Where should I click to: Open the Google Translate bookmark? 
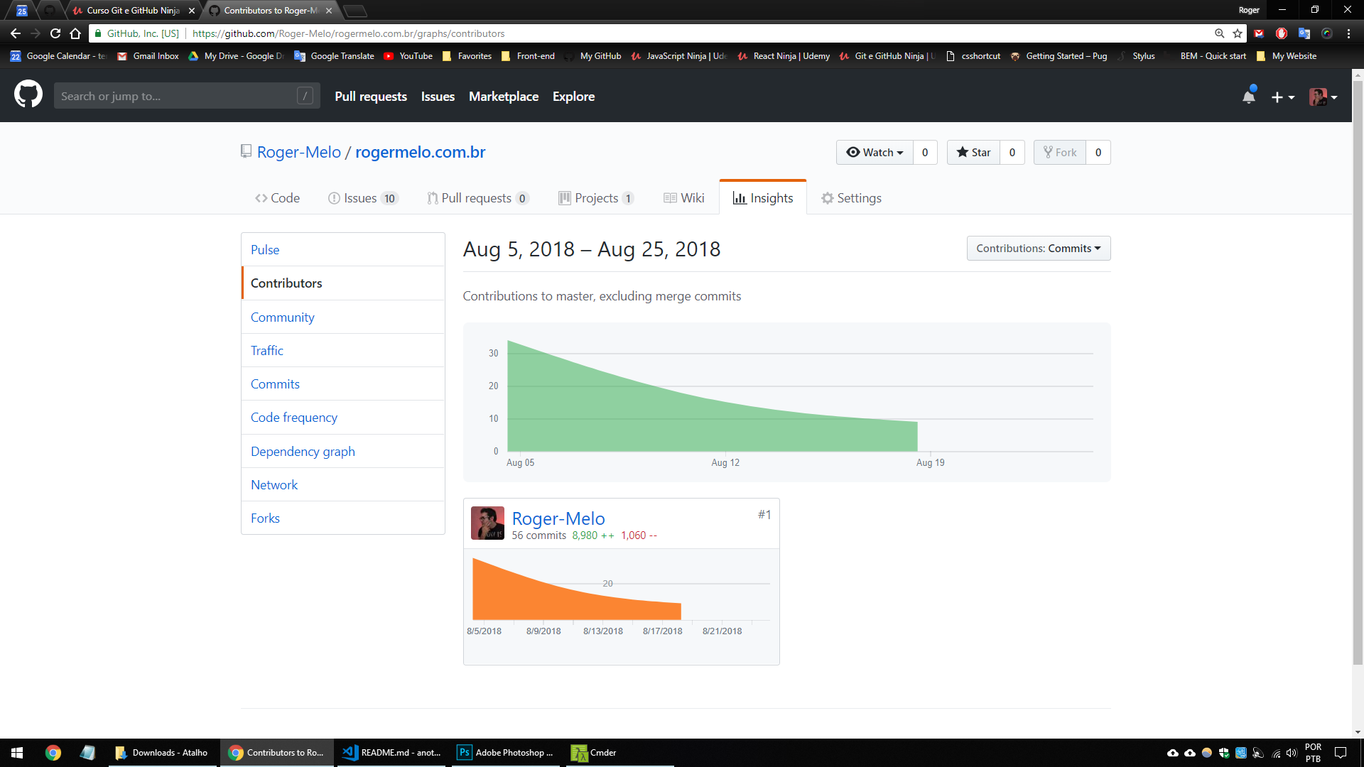click(334, 56)
